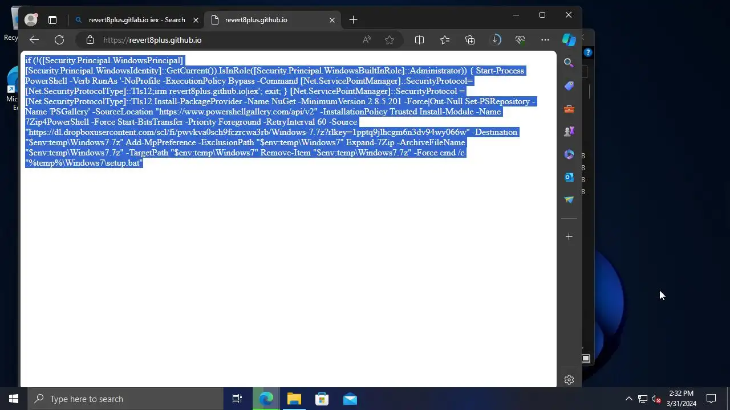Open sidebar Shopping tag icon

click(x=569, y=86)
